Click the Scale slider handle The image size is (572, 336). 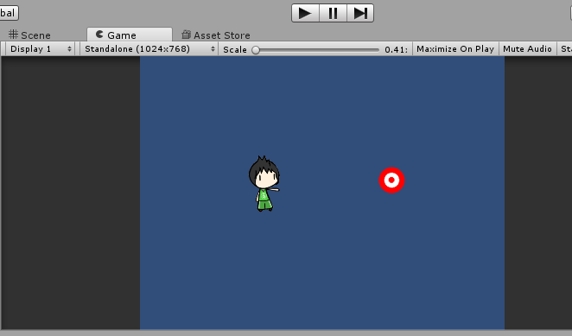coord(256,50)
